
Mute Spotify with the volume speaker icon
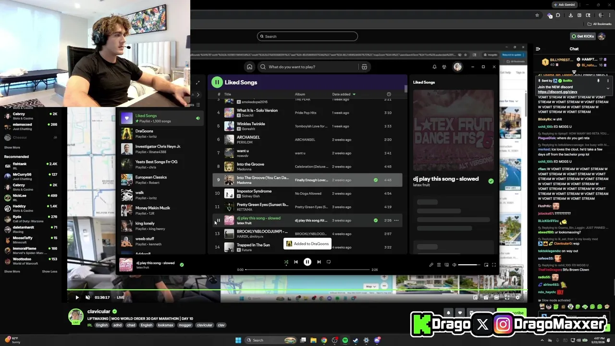point(454,265)
